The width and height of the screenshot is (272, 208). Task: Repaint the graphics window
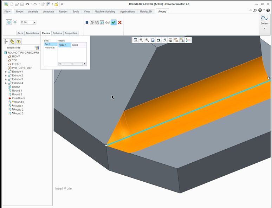click(153, 40)
